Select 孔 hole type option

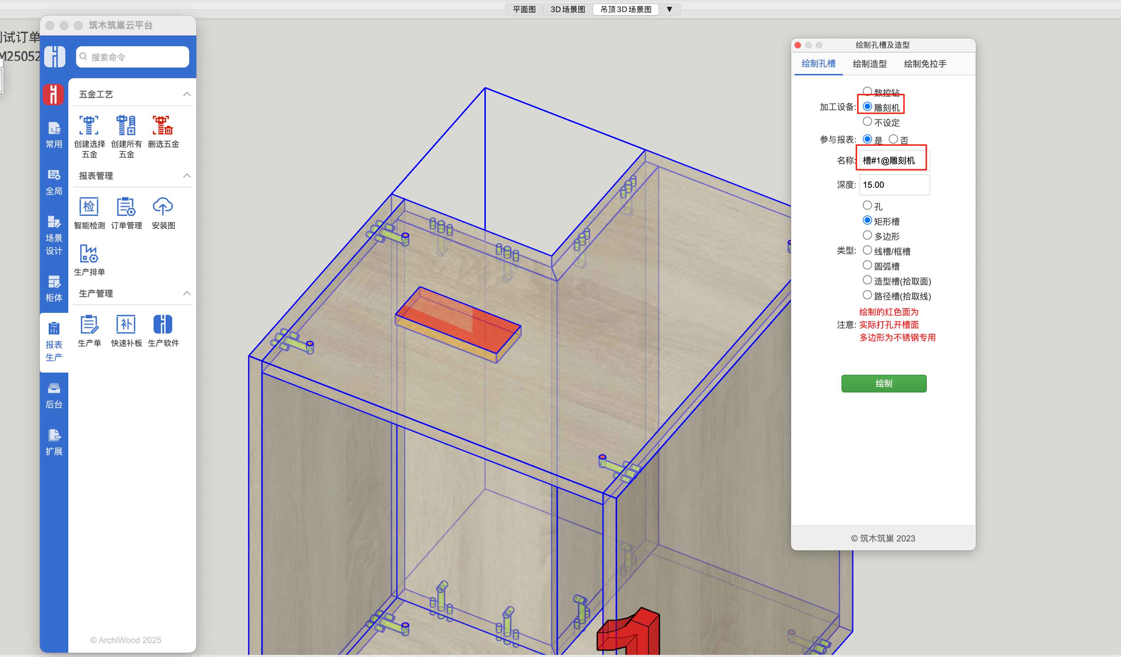(867, 205)
